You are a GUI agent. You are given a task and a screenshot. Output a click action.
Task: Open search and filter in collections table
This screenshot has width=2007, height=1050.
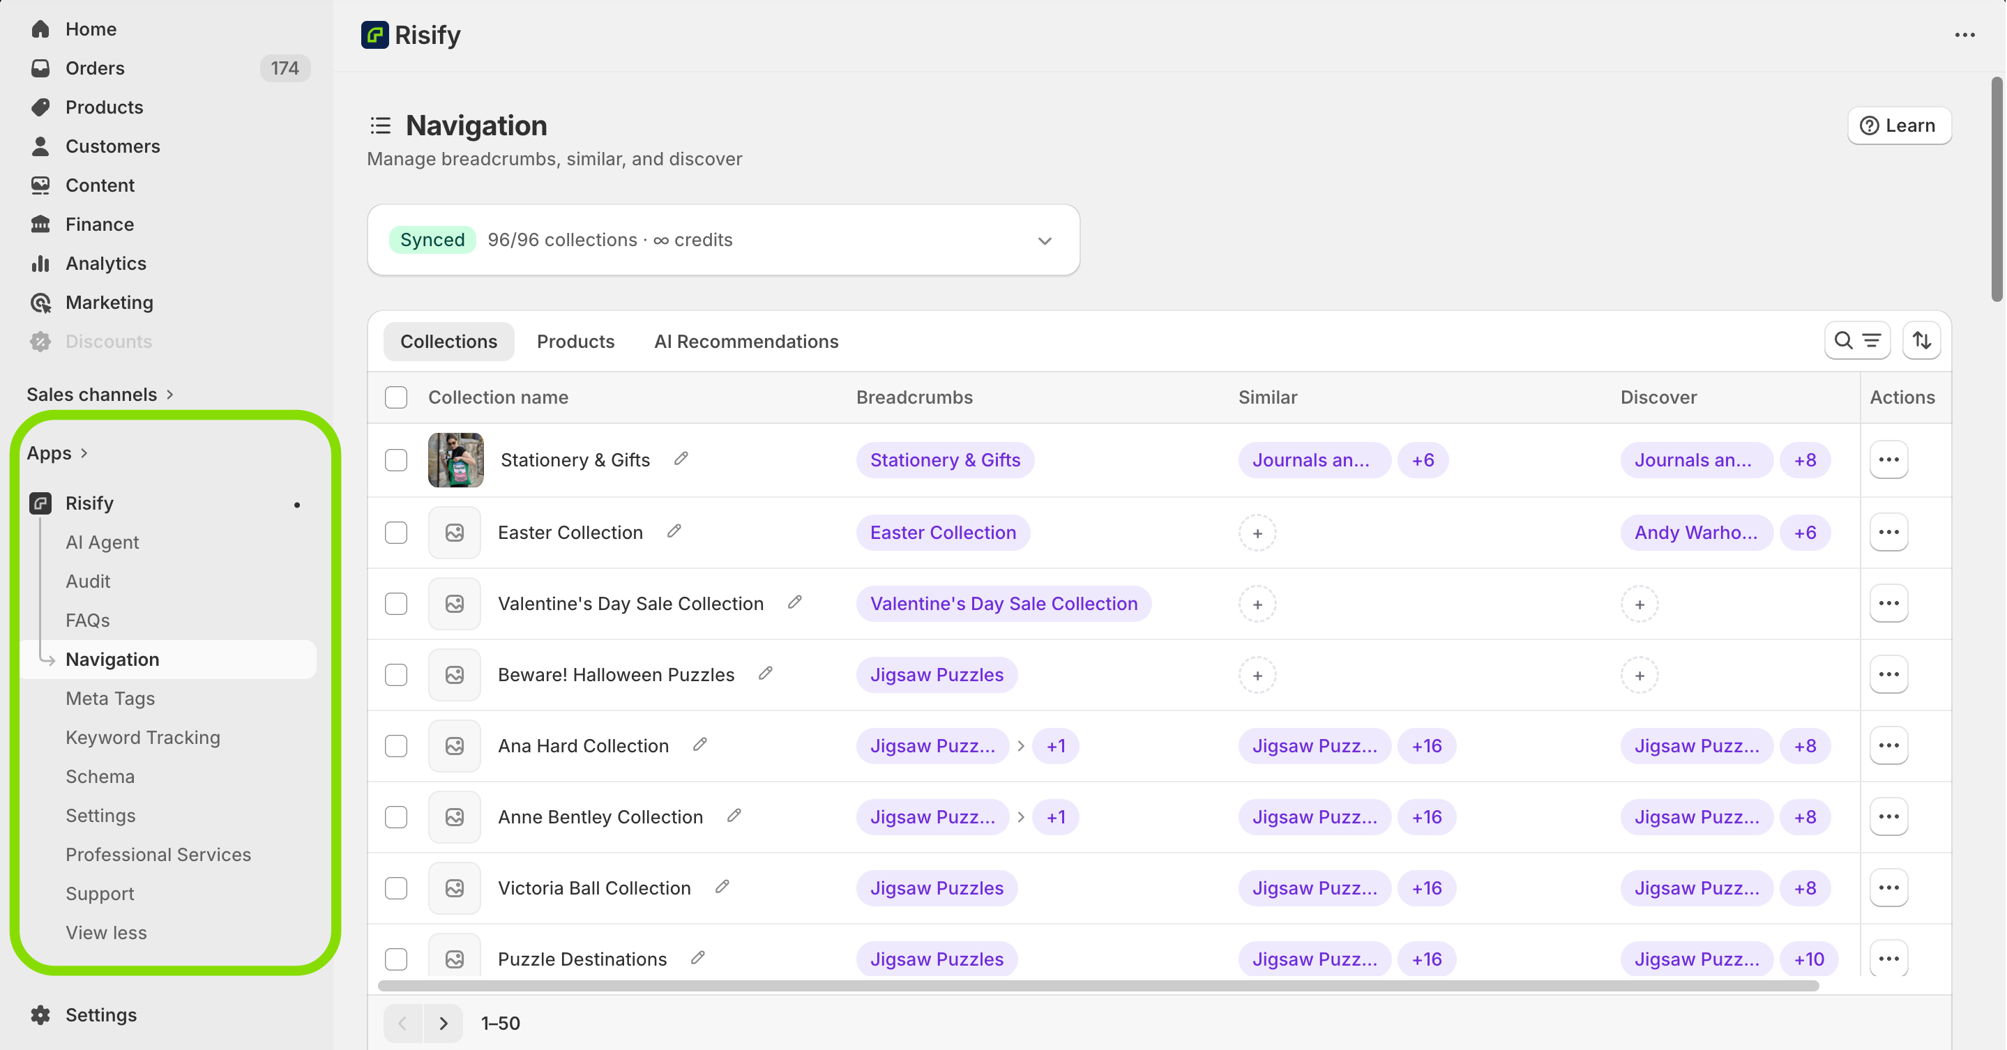click(1856, 340)
